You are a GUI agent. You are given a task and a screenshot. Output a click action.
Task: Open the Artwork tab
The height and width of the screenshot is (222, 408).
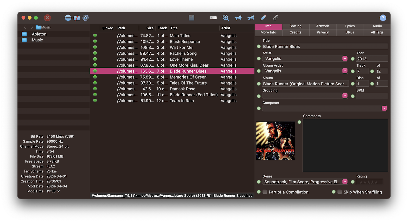pos(323,26)
